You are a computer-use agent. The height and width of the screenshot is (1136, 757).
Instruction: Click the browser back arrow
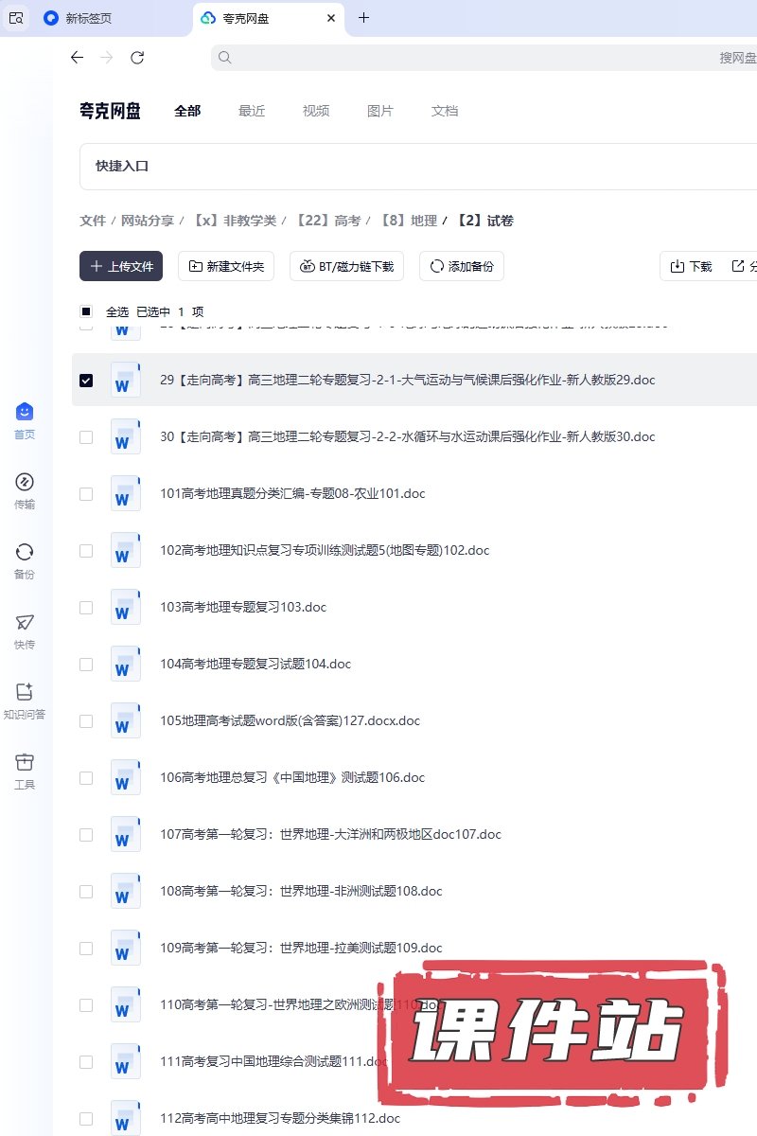click(78, 58)
